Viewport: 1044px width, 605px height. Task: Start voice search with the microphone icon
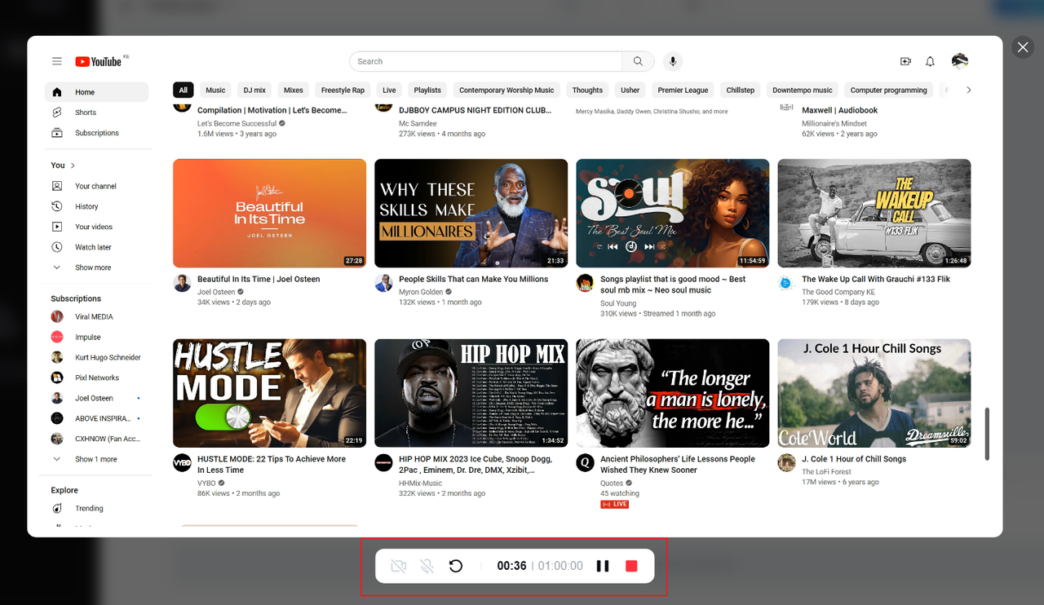coord(672,60)
